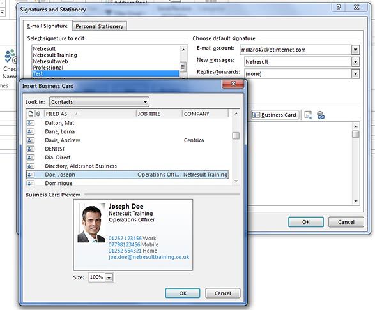Select the Professional signature
375x310 pixels.
click(105, 68)
